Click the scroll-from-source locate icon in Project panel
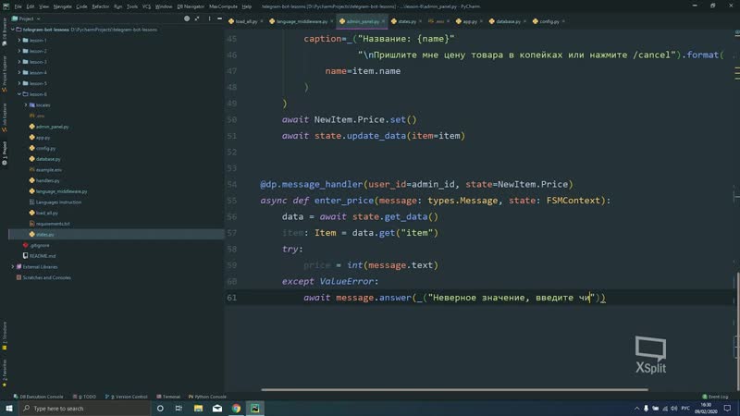The image size is (740, 416). pyautogui.click(x=187, y=18)
